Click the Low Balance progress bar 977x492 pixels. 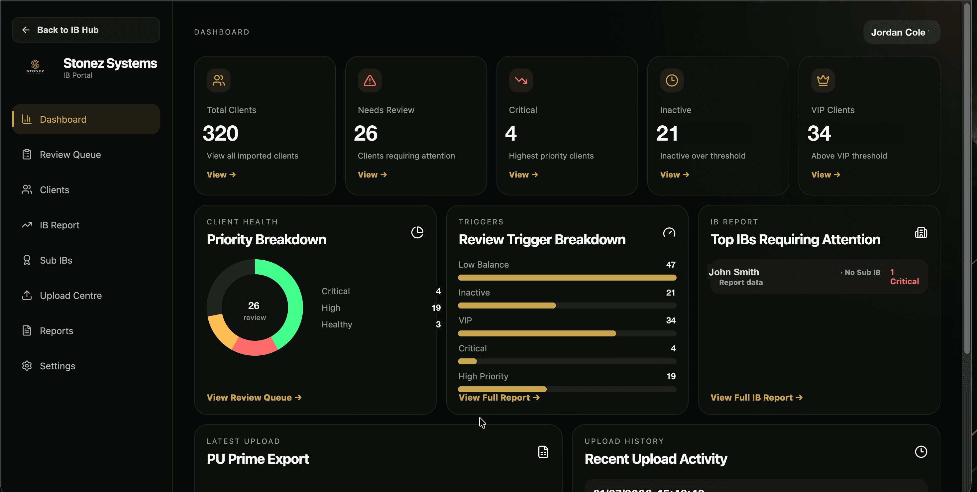coord(567,278)
